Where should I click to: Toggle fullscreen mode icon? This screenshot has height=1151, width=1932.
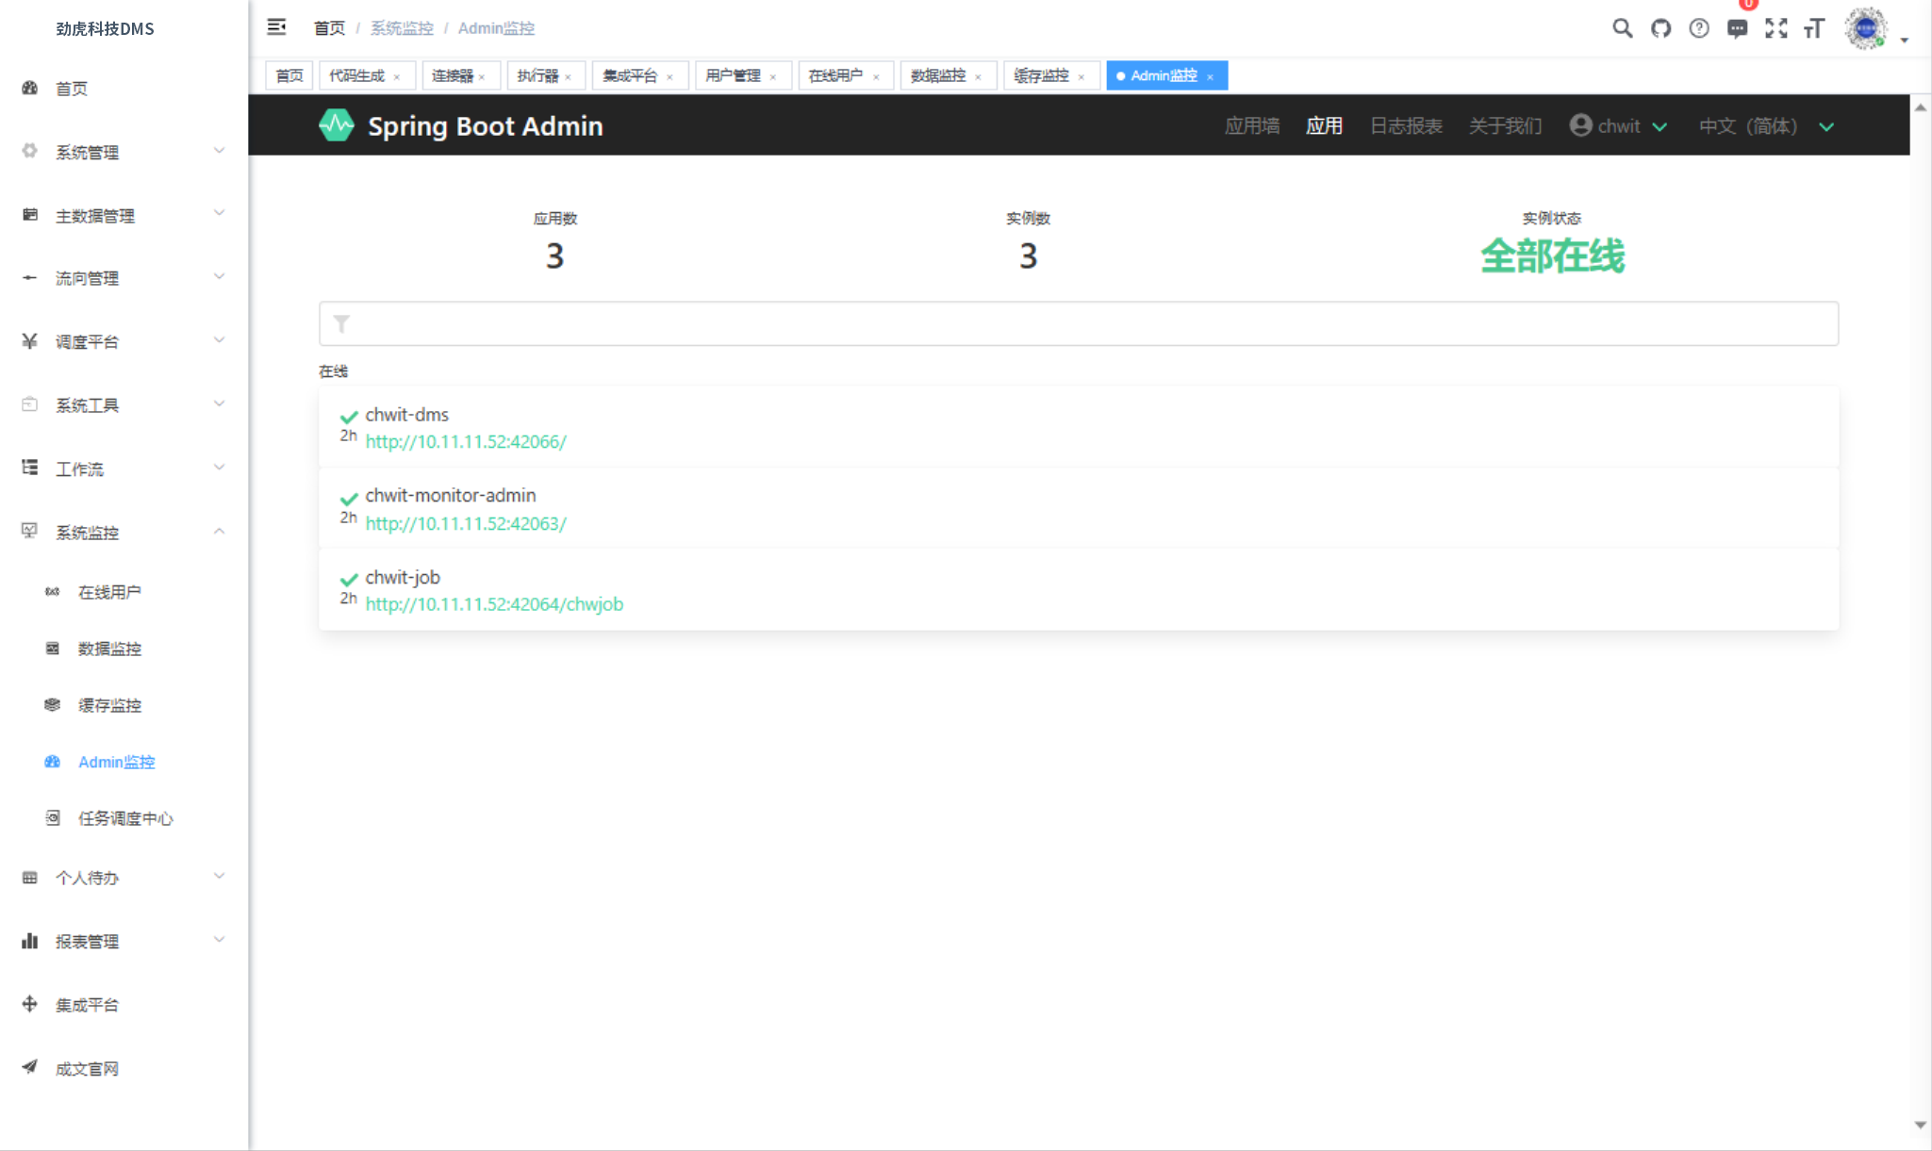[1775, 28]
